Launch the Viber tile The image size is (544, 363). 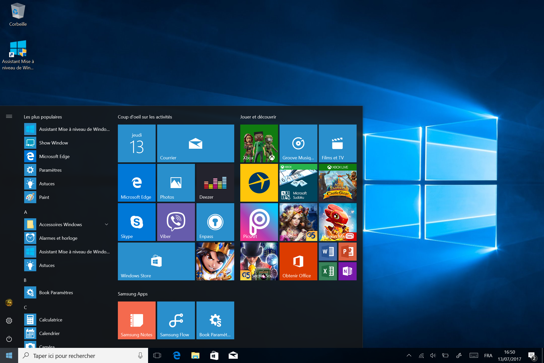point(176,222)
